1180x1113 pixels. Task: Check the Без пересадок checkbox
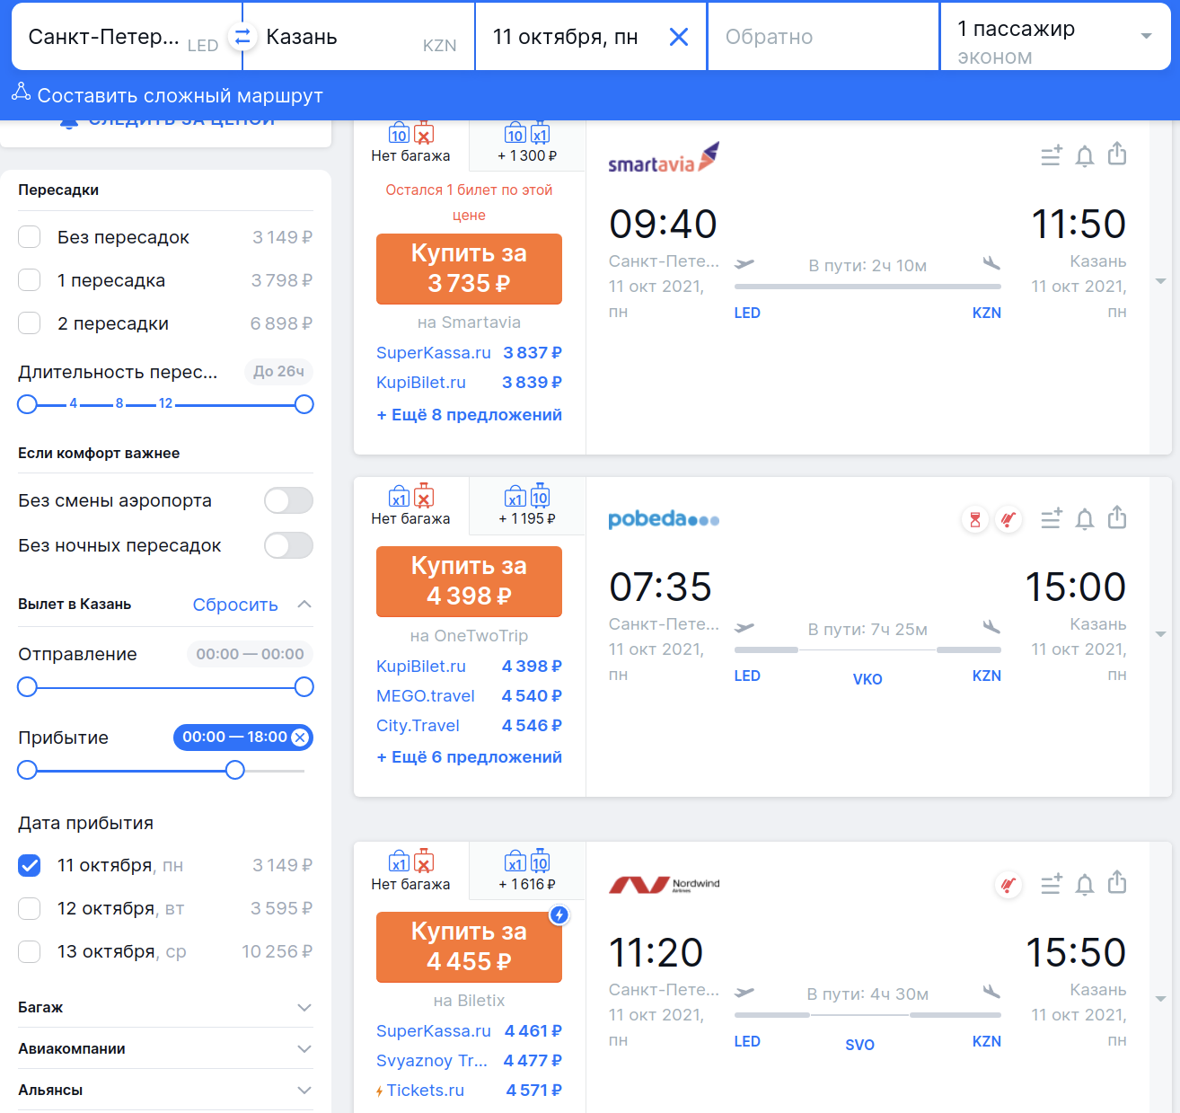pyautogui.click(x=30, y=237)
